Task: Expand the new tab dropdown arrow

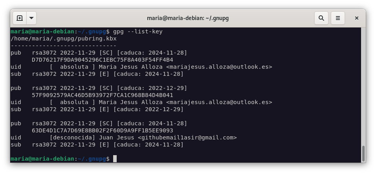Action: point(31,18)
